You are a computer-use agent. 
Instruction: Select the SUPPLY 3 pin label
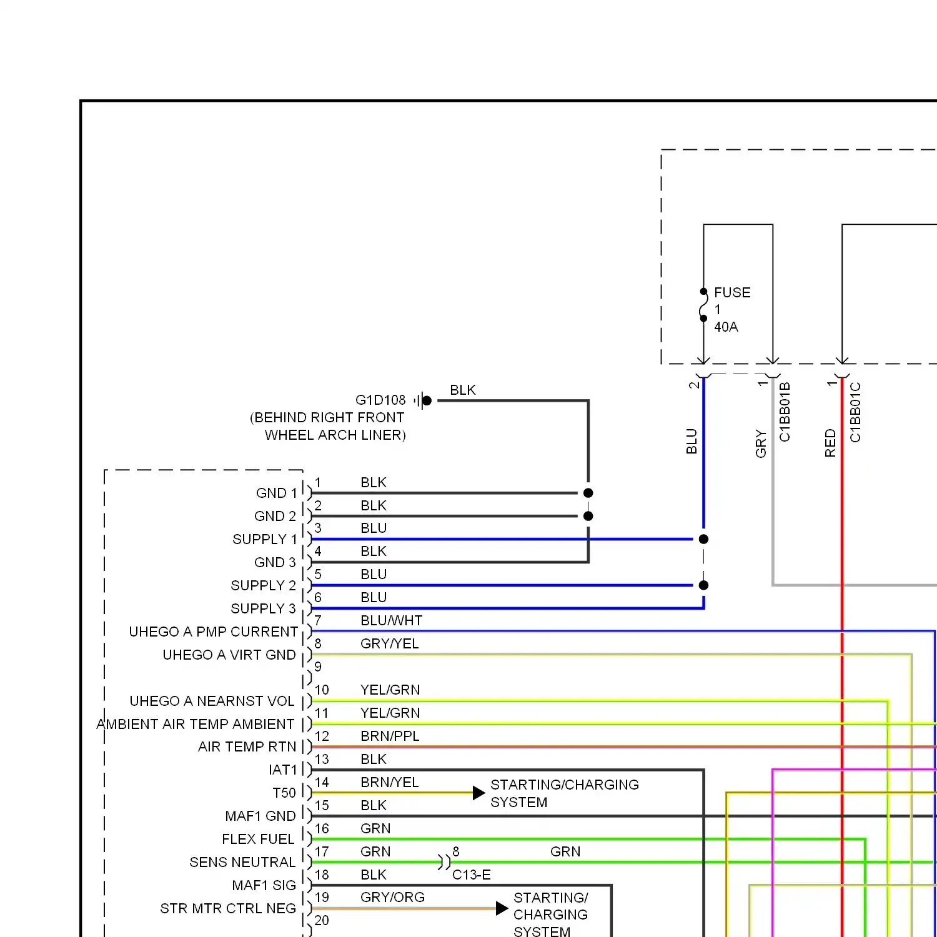(x=263, y=608)
